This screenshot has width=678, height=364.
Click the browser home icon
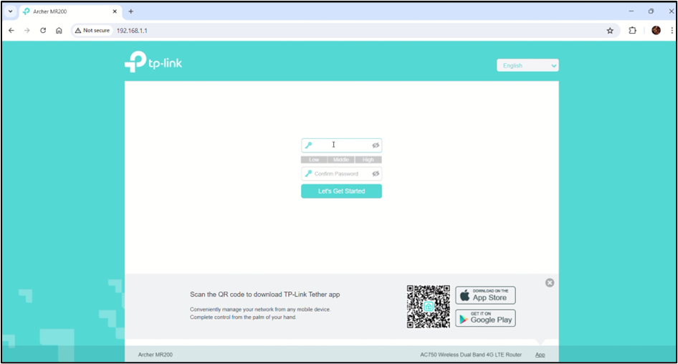[59, 31]
